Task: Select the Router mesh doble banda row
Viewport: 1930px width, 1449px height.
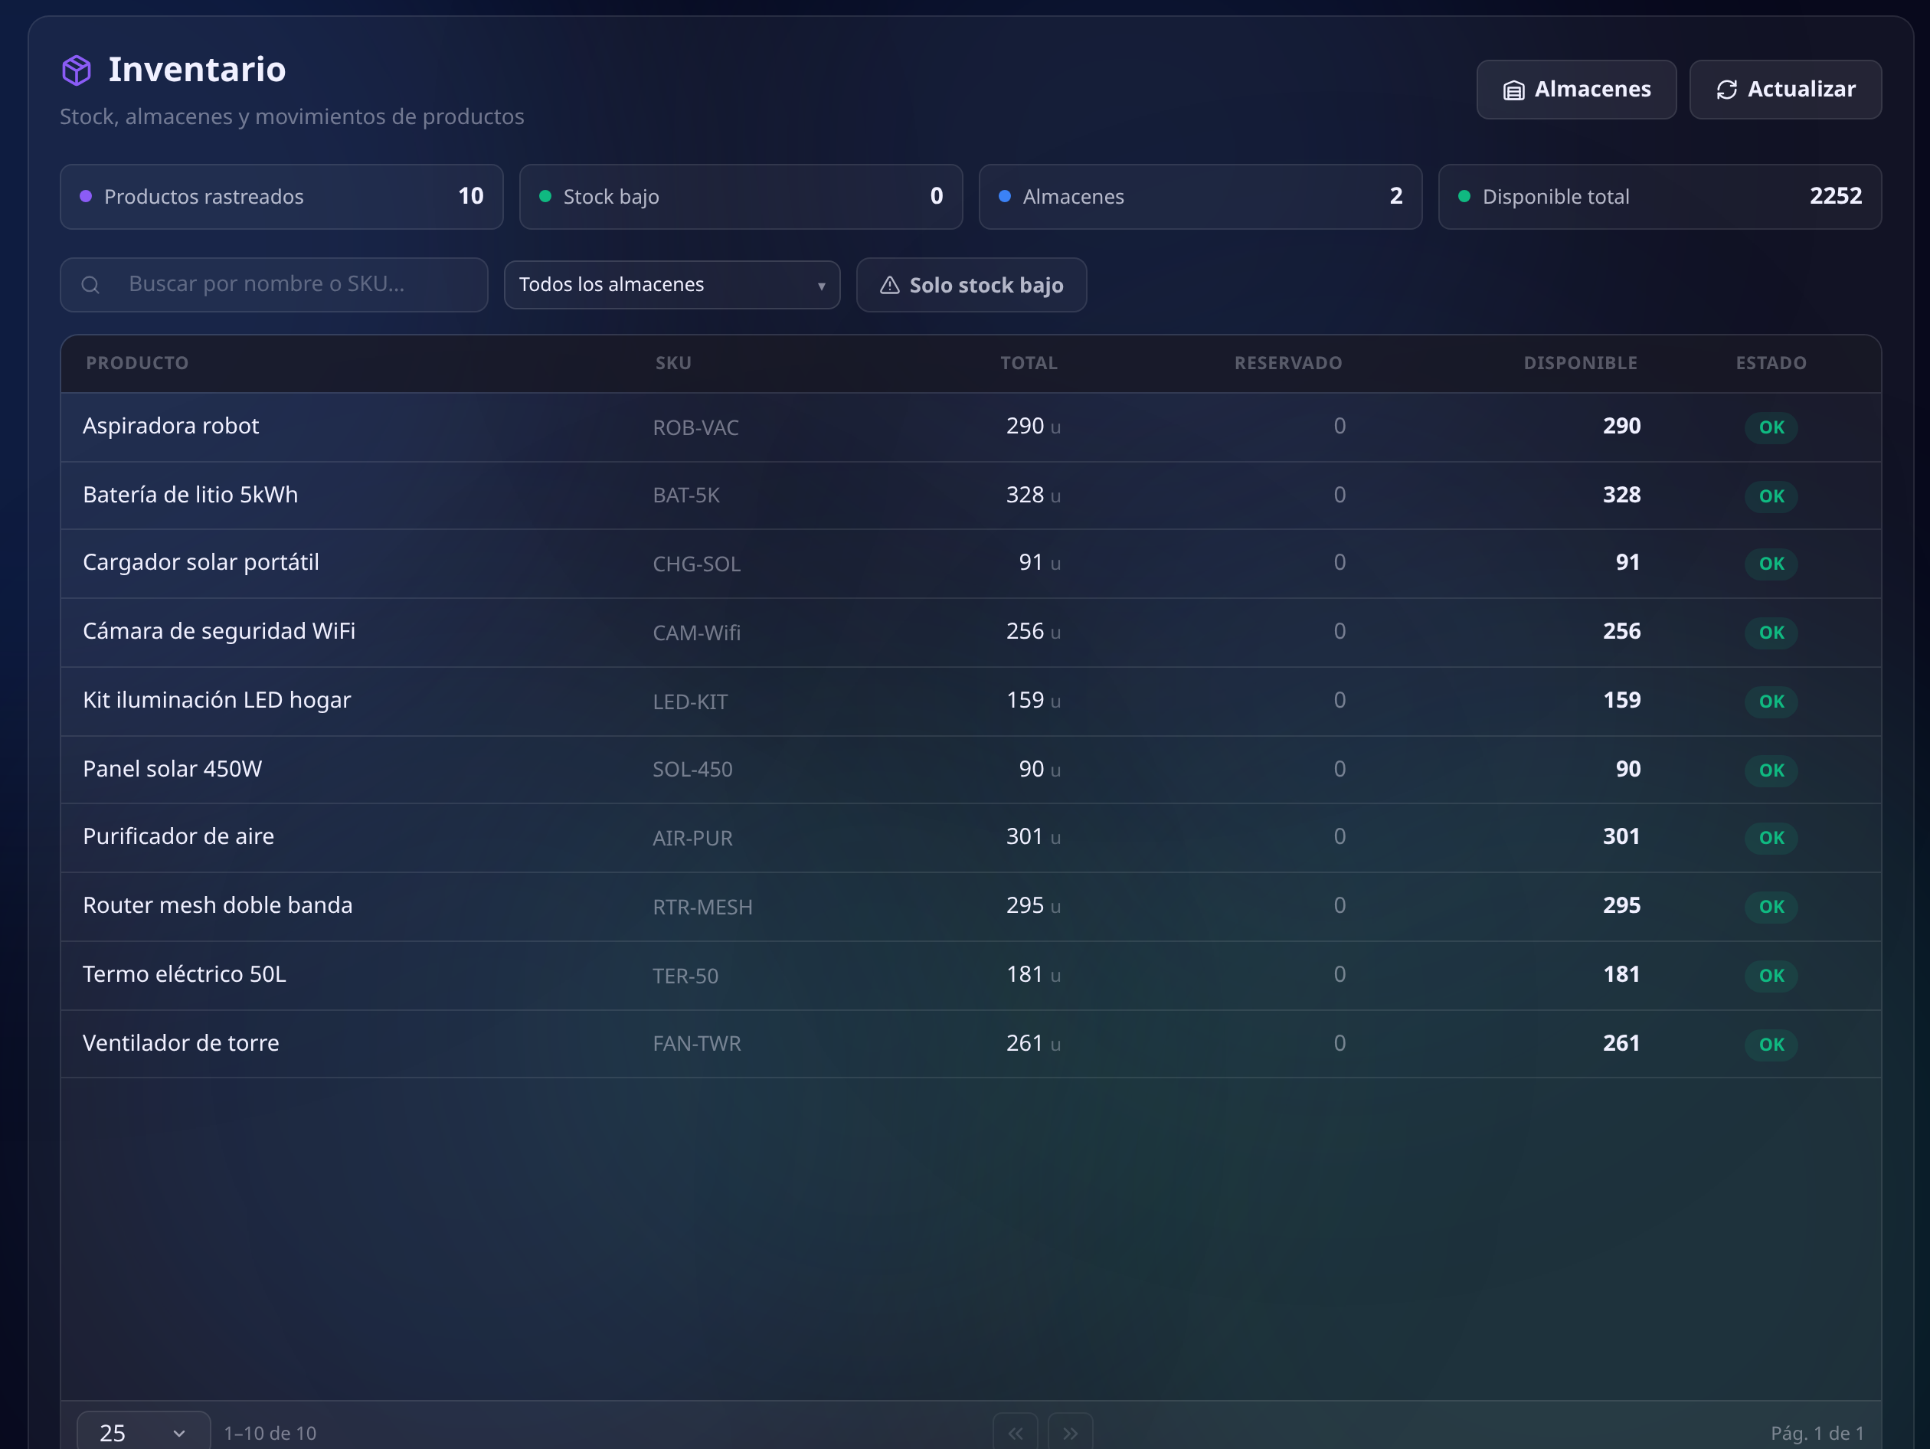Action: click(x=970, y=906)
